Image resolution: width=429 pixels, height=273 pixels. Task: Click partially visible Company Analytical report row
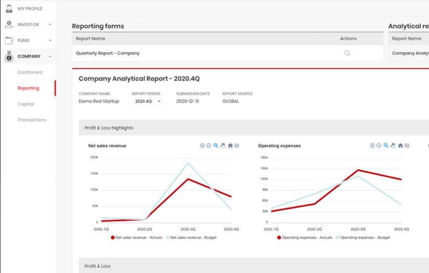coord(409,53)
